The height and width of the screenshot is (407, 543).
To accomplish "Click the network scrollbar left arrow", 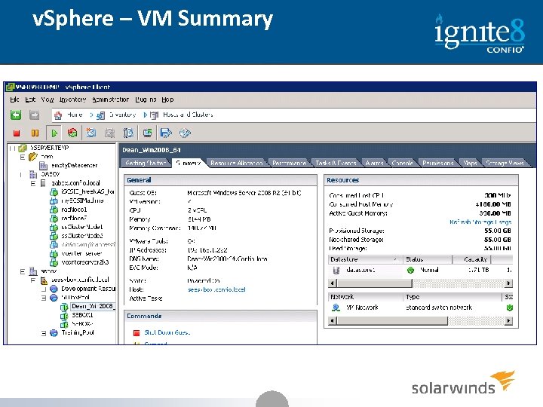I will (x=333, y=321).
